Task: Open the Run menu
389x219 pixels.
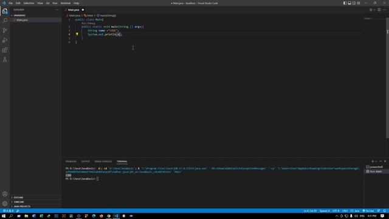Action: pos(55,3)
